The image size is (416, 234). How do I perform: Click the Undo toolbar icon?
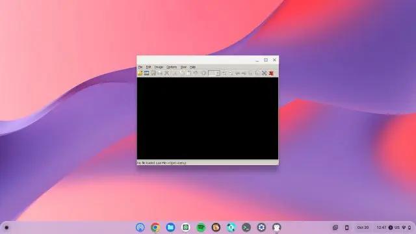[196, 73]
